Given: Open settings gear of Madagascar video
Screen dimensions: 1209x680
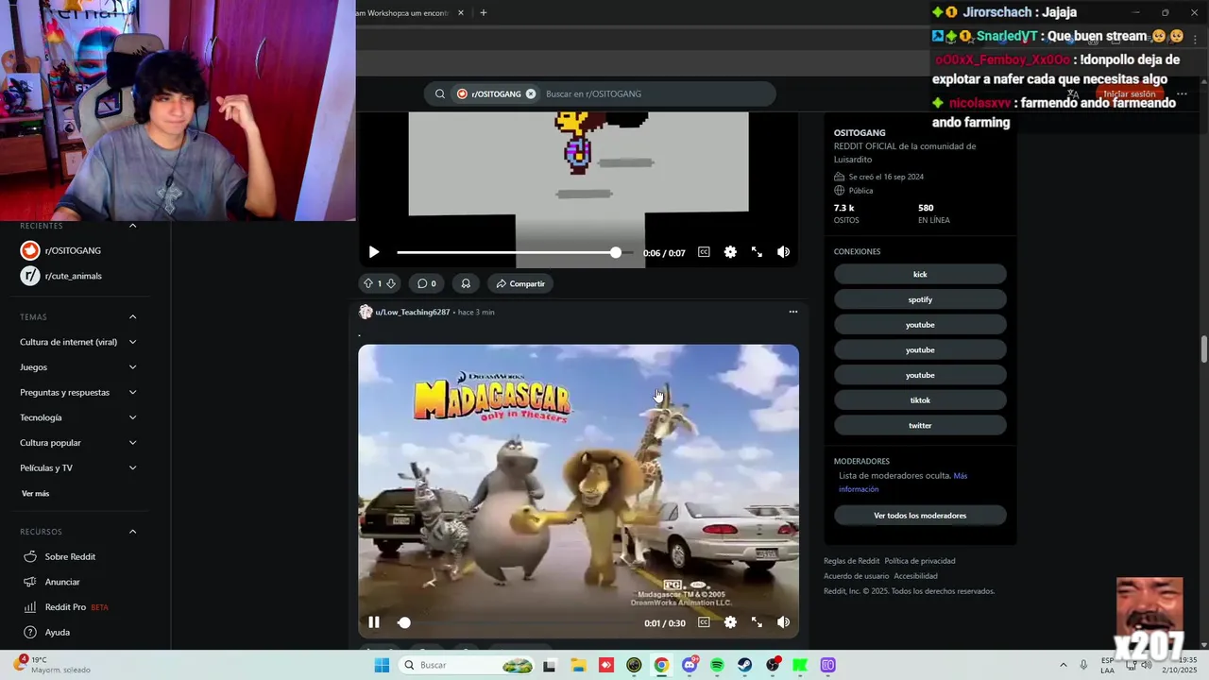Looking at the screenshot, I should click(730, 622).
